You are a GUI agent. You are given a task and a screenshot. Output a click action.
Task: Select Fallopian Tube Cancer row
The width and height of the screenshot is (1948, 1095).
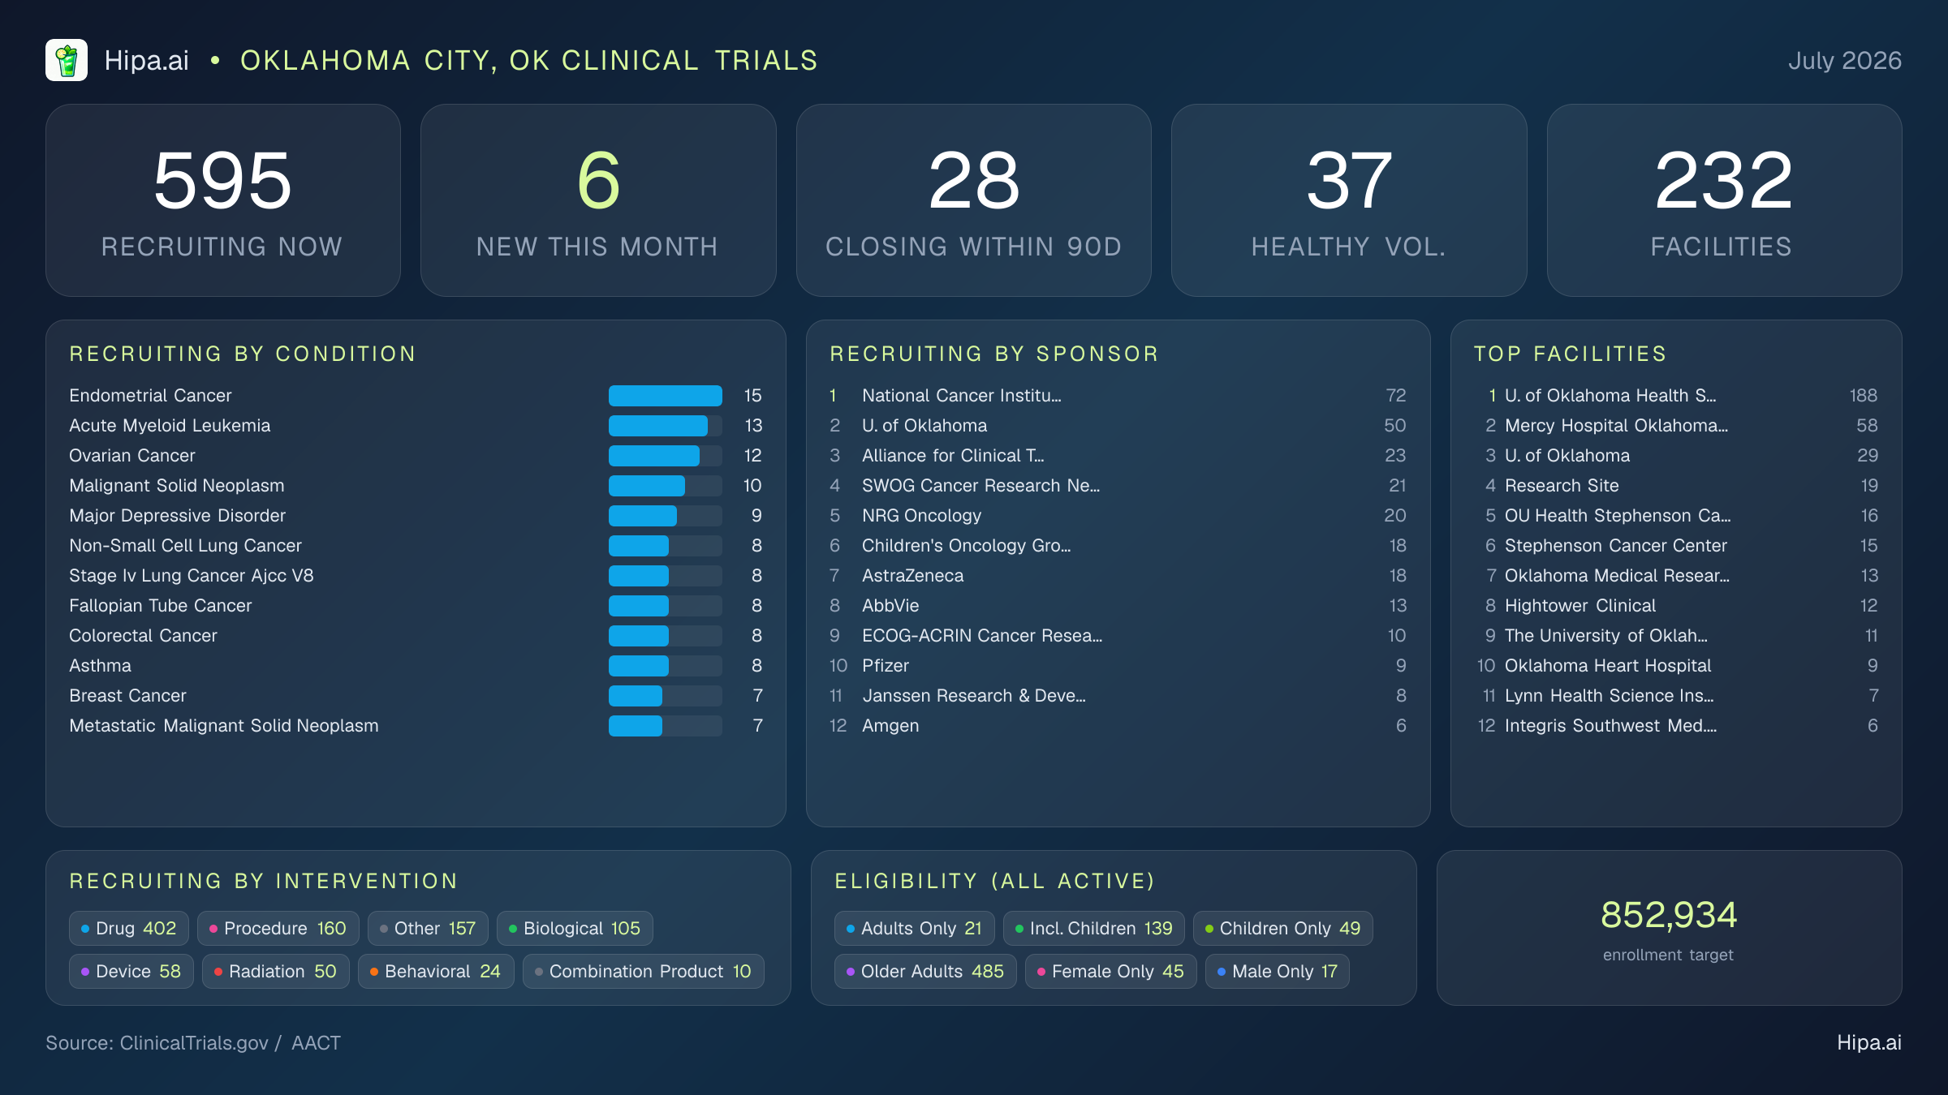[x=416, y=605]
